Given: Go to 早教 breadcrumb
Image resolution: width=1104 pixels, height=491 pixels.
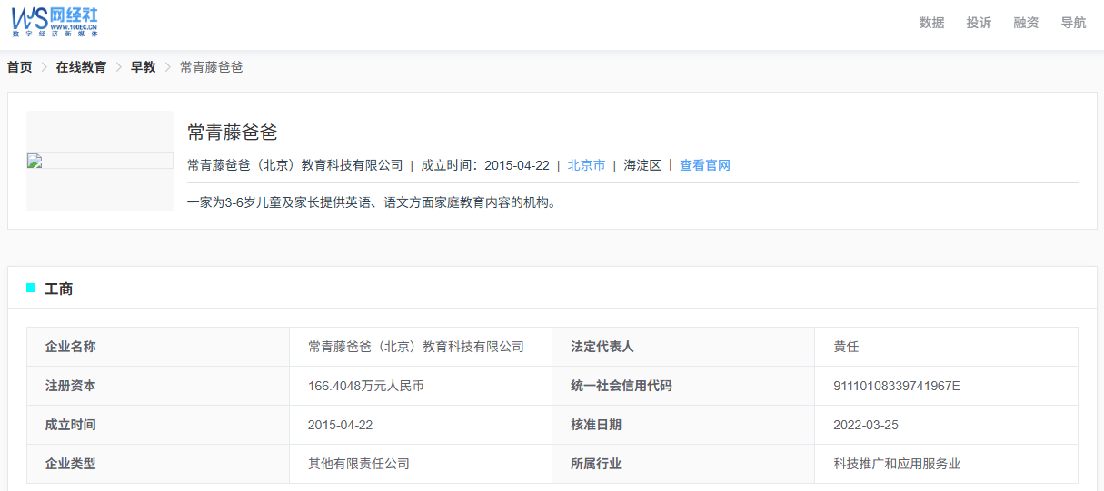Looking at the screenshot, I should click(144, 67).
